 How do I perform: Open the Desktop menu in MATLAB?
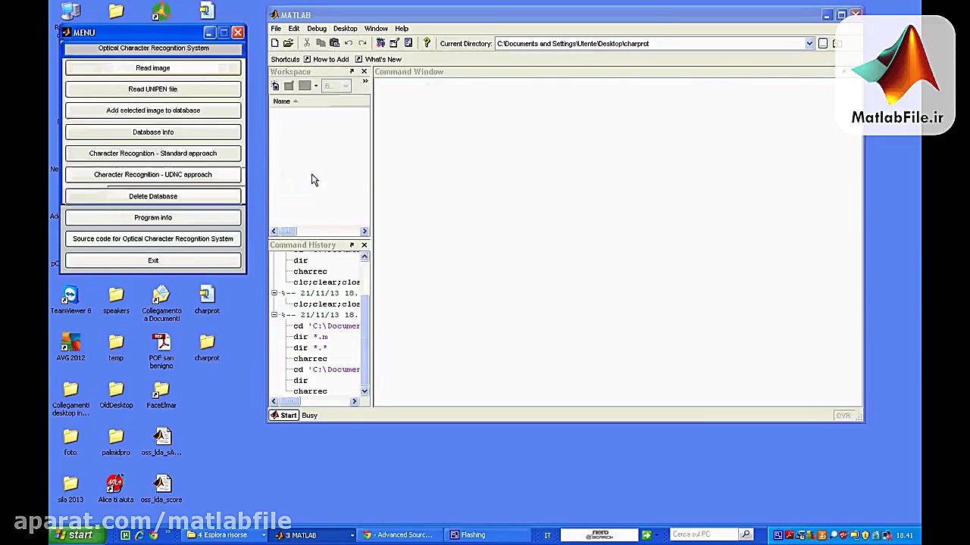[x=345, y=29]
